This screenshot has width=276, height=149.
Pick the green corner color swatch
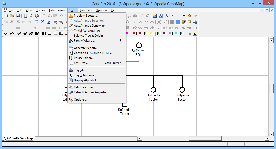159,34
